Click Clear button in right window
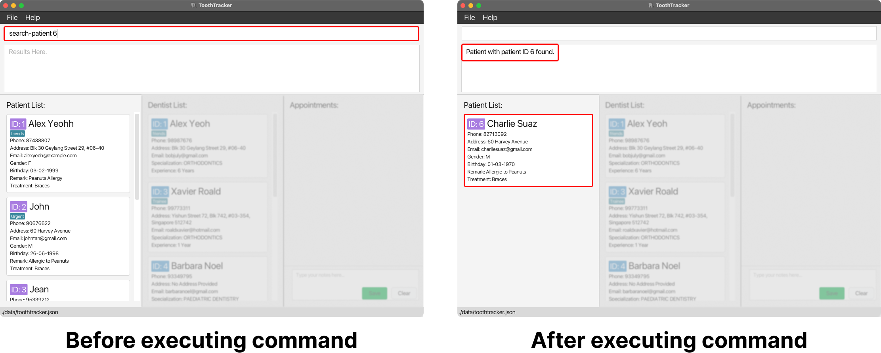Image resolution: width=881 pixels, height=353 pixels. click(x=861, y=293)
